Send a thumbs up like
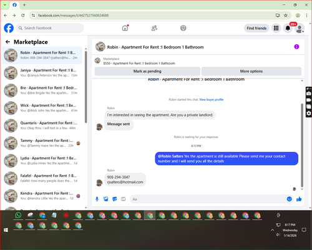 click(299, 199)
